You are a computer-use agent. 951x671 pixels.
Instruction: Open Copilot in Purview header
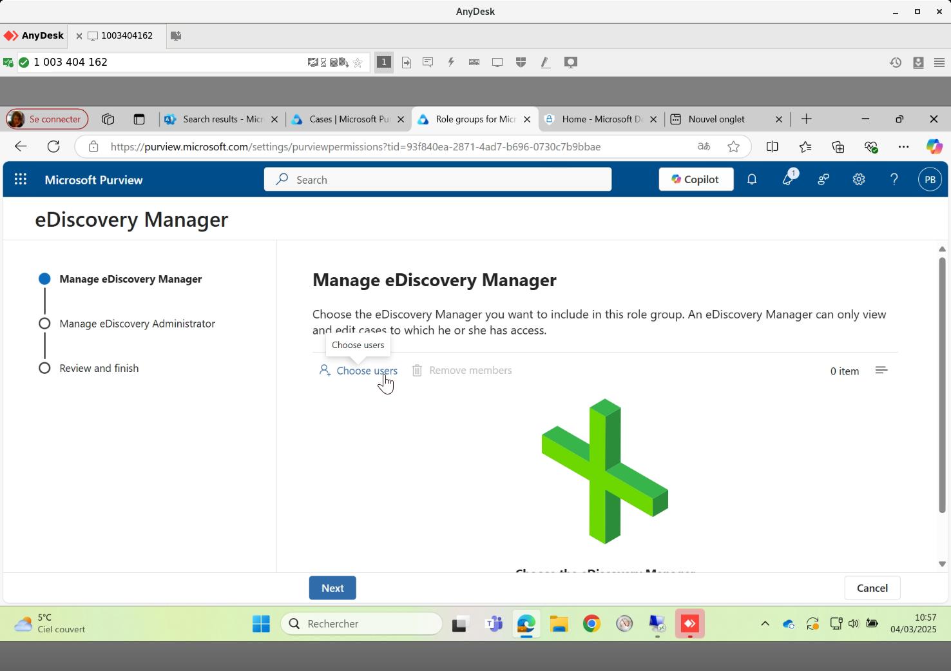coord(696,179)
